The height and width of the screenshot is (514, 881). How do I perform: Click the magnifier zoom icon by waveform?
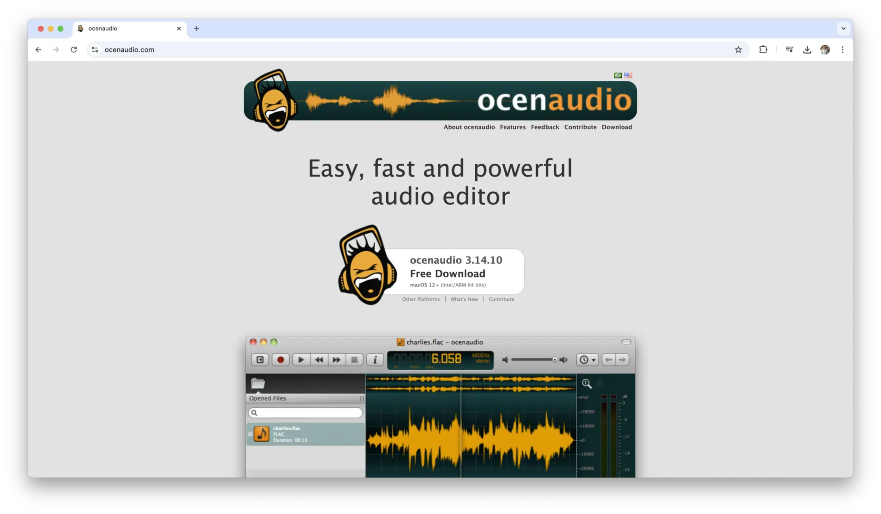(587, 383)
